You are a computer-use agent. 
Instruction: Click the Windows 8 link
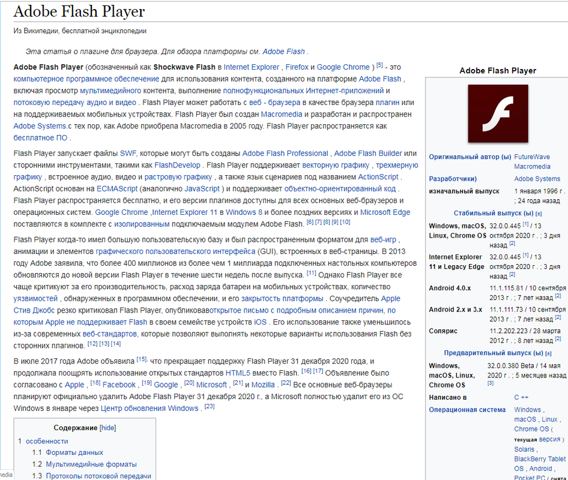pos(244,212)
